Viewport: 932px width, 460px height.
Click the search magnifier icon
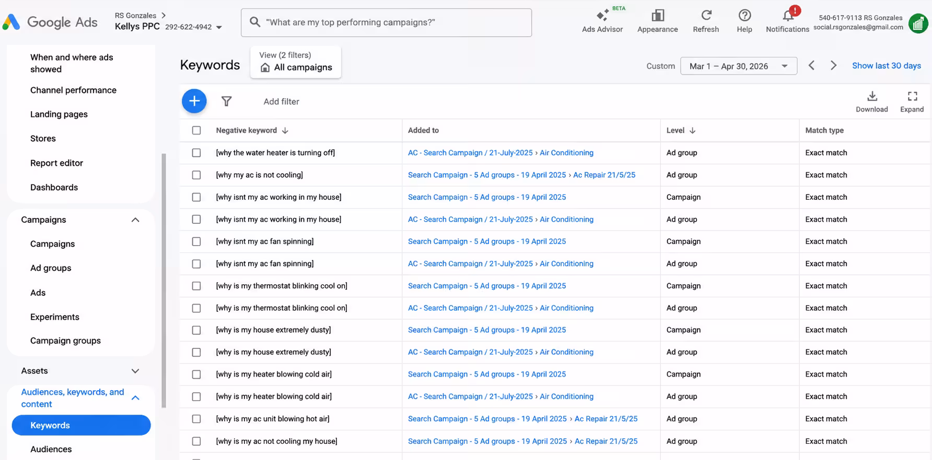point(255,22)
